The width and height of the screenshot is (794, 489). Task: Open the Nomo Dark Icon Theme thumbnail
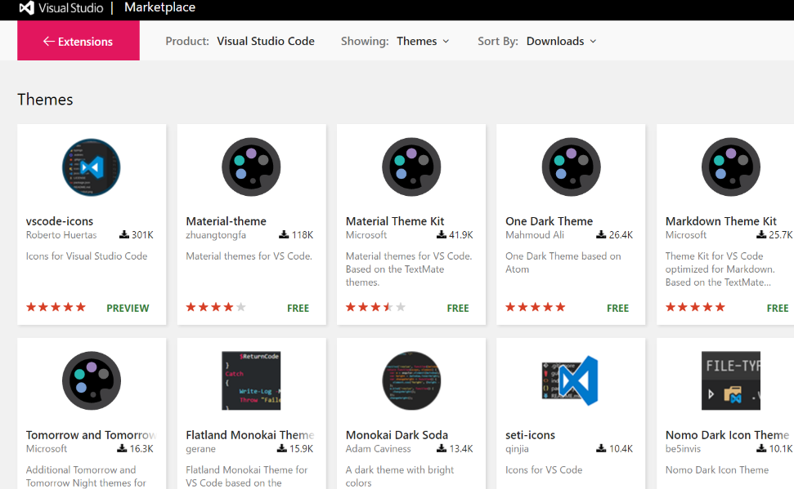731,380
